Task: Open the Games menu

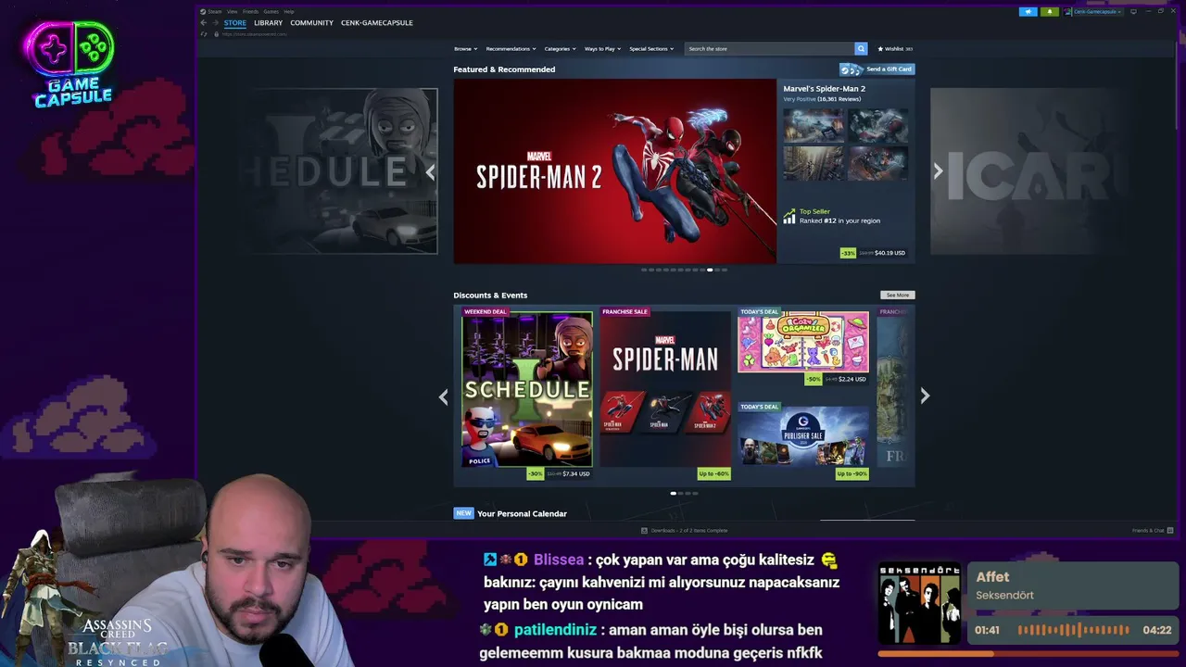Action: [271, 11]
